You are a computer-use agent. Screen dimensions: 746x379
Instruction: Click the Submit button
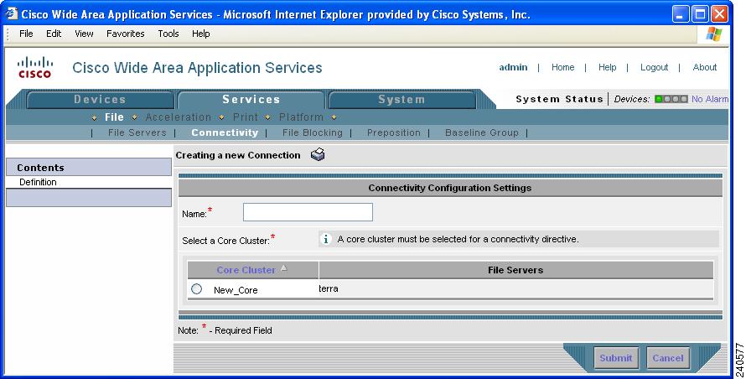coord(615,358)
